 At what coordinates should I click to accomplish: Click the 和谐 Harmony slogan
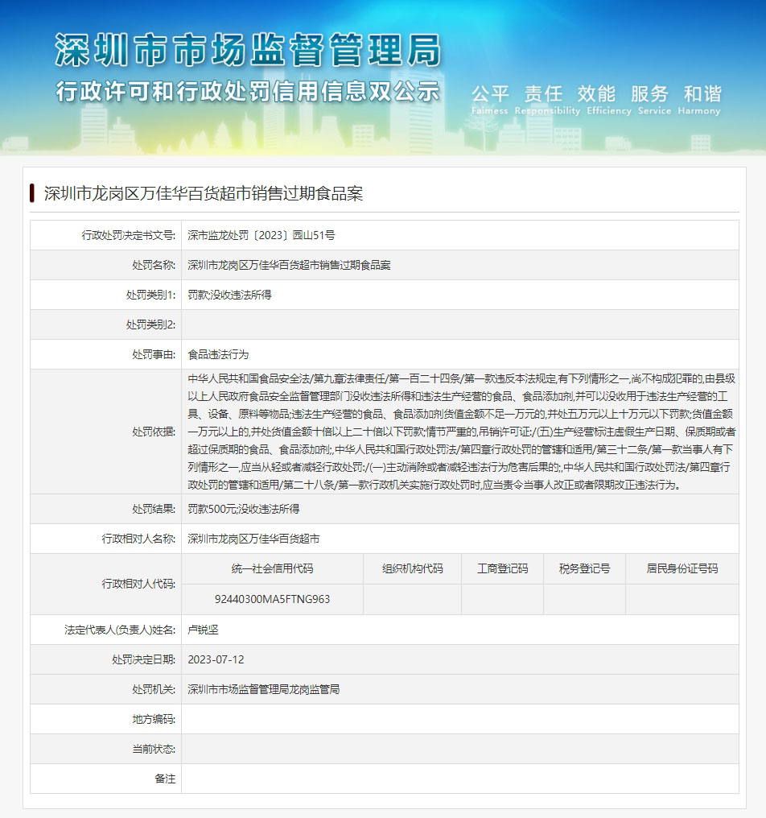tap(699, 100)
